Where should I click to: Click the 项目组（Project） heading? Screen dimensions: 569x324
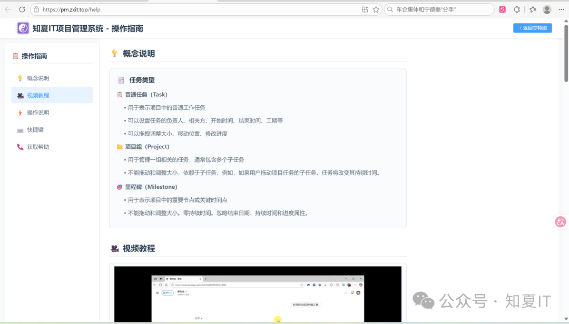click(148, 147)
